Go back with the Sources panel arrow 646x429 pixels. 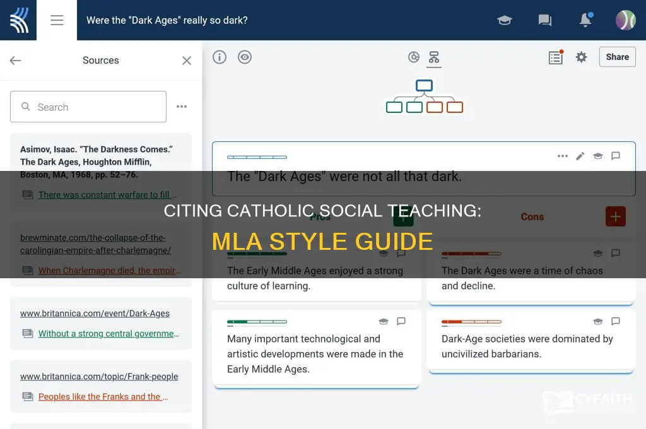(x=15, y=61)
